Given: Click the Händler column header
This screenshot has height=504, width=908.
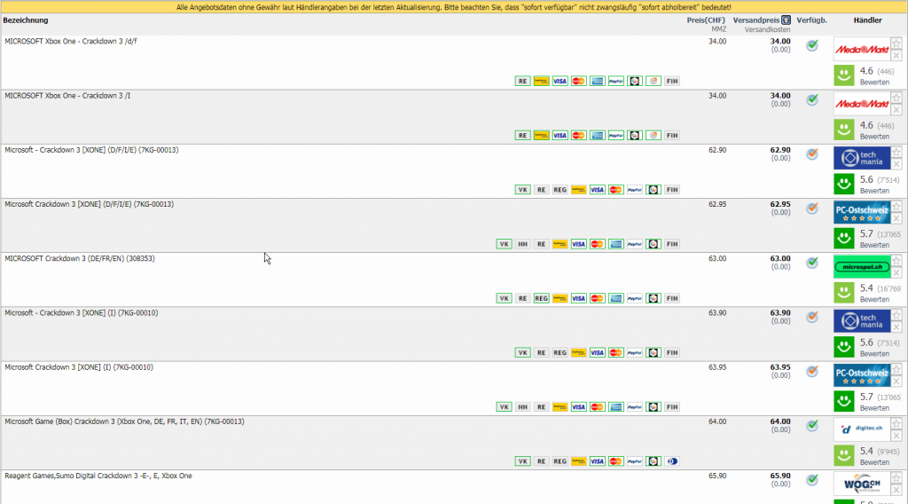Looking at the screenshot, I should point(867,20).
